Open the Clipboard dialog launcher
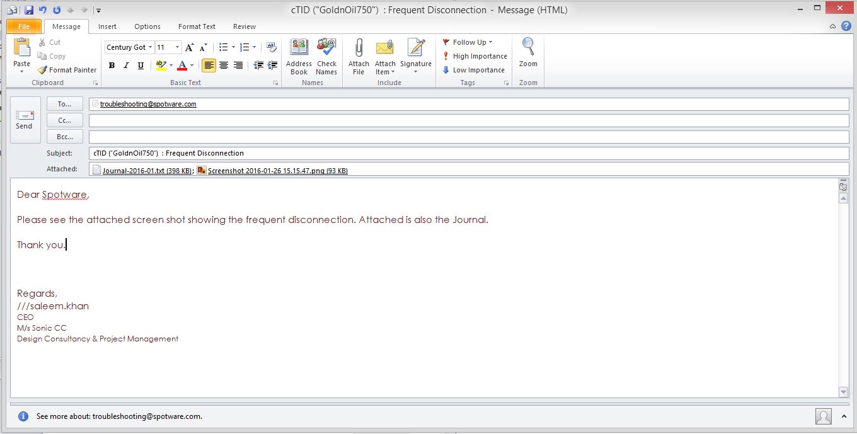Screen dimensions: 857x434 (96, 83)
